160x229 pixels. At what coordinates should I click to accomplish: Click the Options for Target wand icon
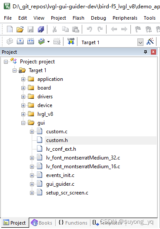(150, 42)
